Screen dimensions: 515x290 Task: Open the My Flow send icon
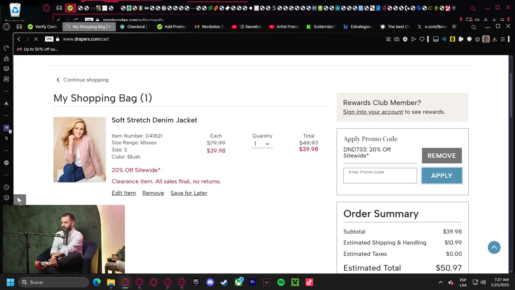point(413,39)
